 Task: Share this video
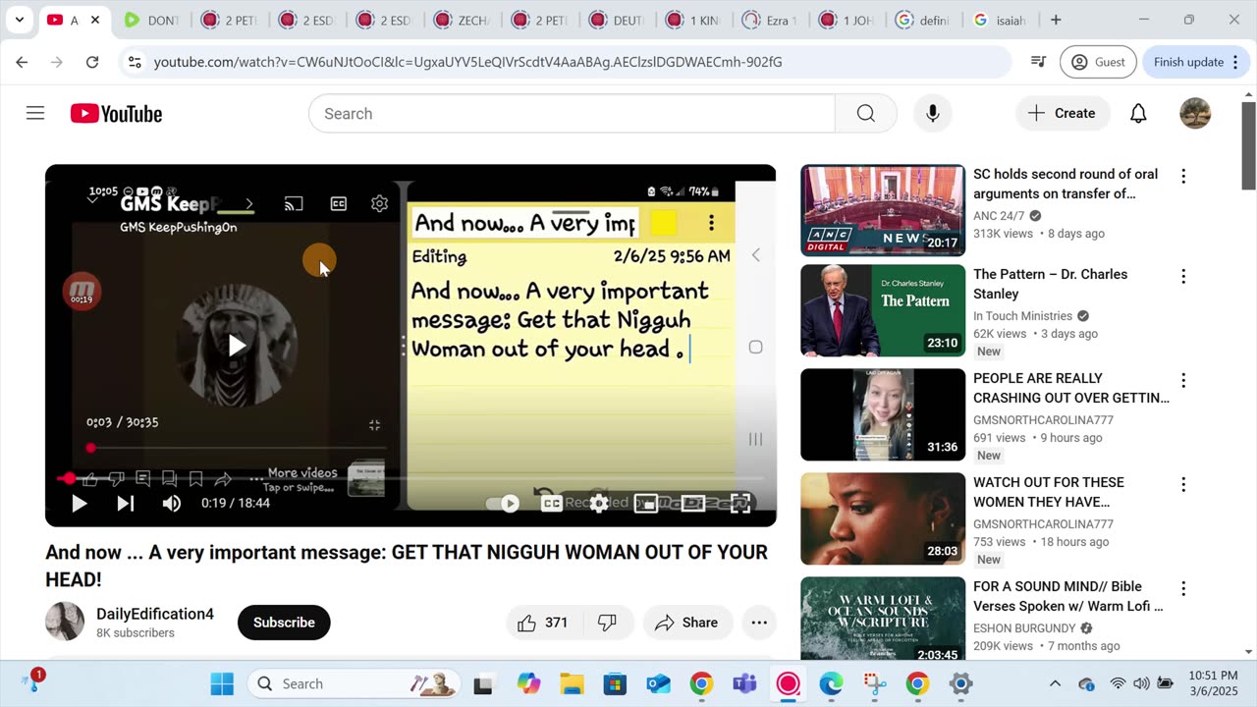[686, 623]
